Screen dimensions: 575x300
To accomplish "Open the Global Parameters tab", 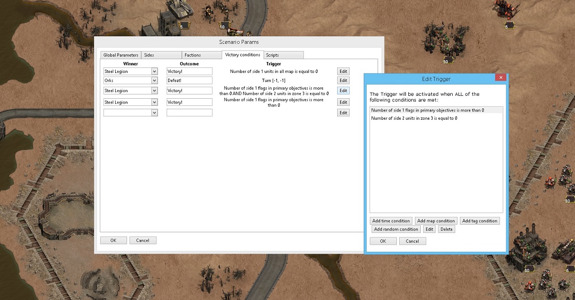I will pos(121,55).
